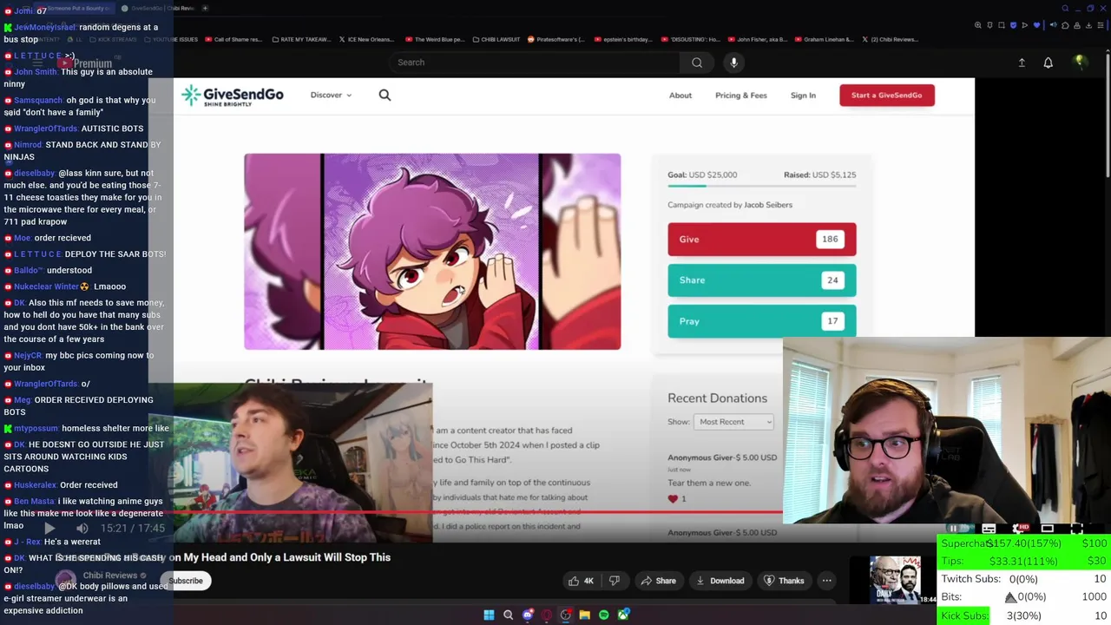
Task: Open 'Graham Linehan &...' bookmark
Action: tap(824, 39)
